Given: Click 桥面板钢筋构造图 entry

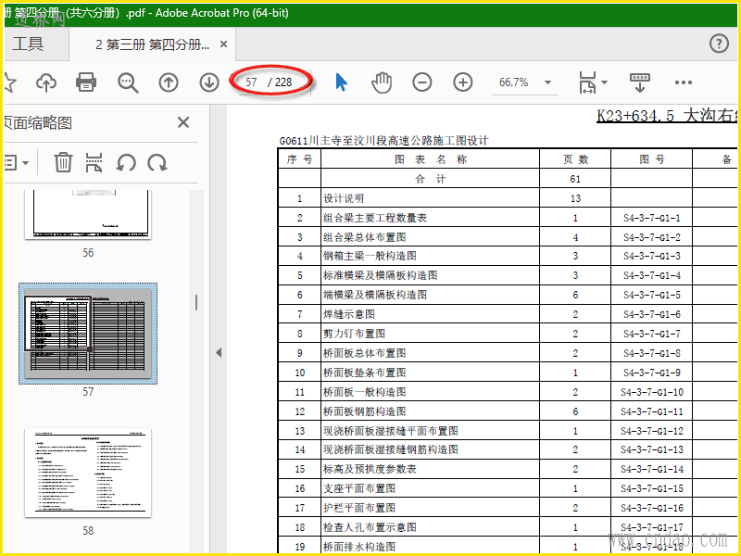Looking at the screenshot, I should (364, 411).
